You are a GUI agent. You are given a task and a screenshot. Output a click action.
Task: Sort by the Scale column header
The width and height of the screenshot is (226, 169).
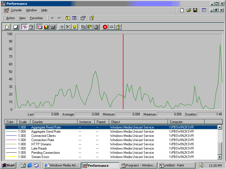click(x=24, y=122)
